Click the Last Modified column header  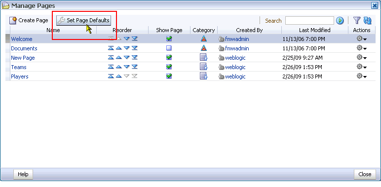pos(315,30)
